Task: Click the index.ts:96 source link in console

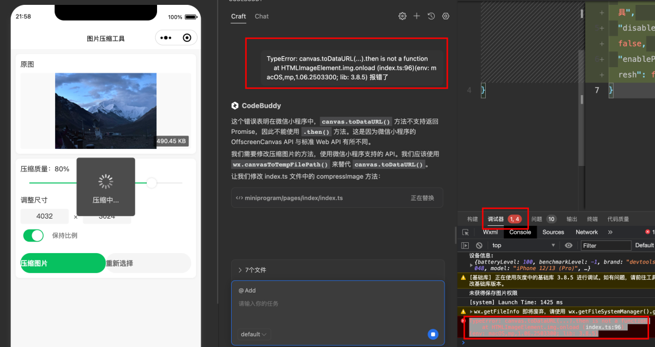Action: point(603,327)
